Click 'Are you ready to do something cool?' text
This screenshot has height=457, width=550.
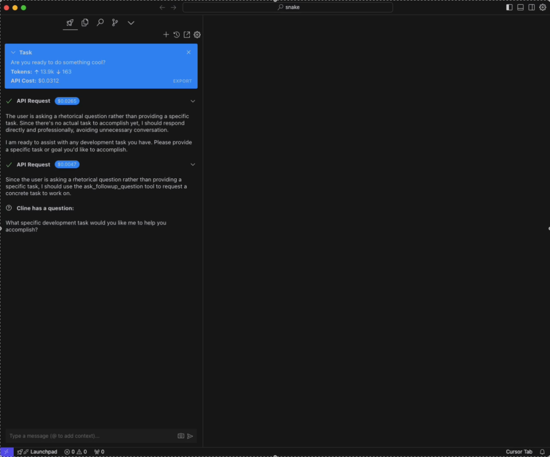coord(58,62)
